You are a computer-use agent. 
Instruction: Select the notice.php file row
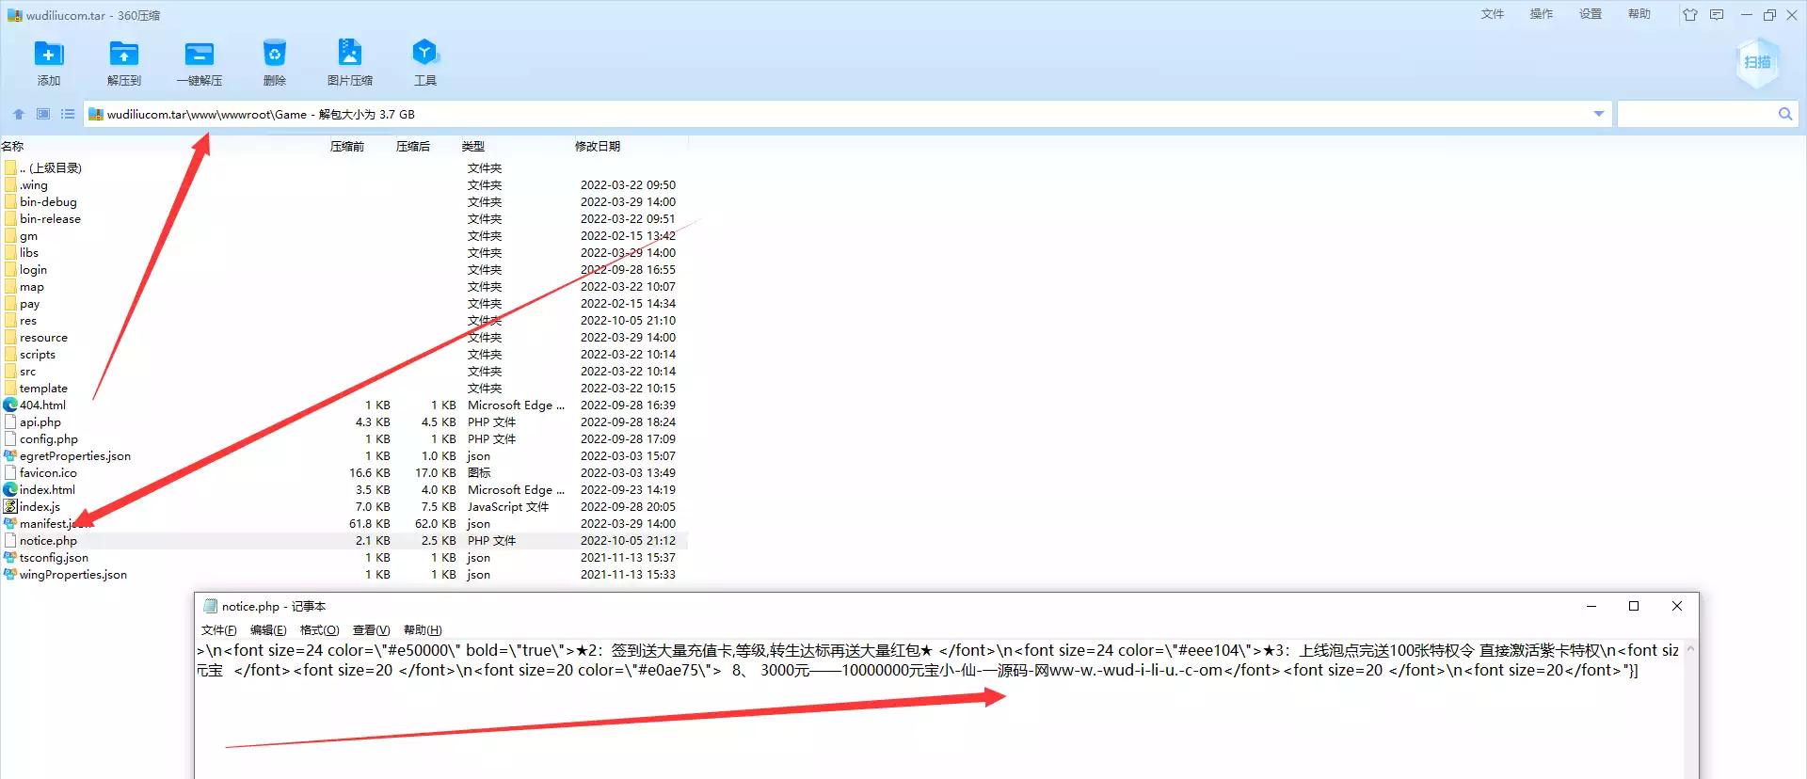click(x=344, y=541)
